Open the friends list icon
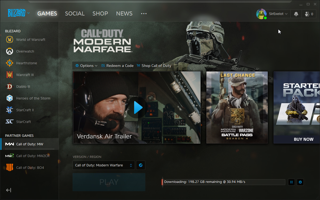Screen dimensions: 320x200 pos(309,14)
